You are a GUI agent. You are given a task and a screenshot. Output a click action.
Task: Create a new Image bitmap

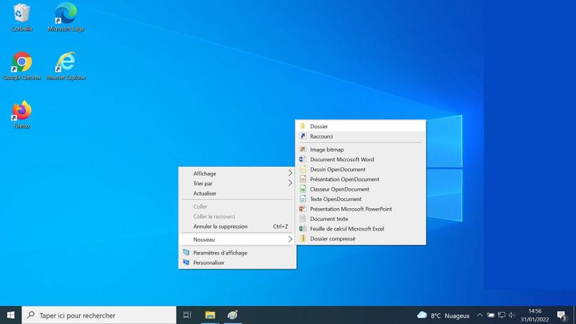click(x=361, y=150)
